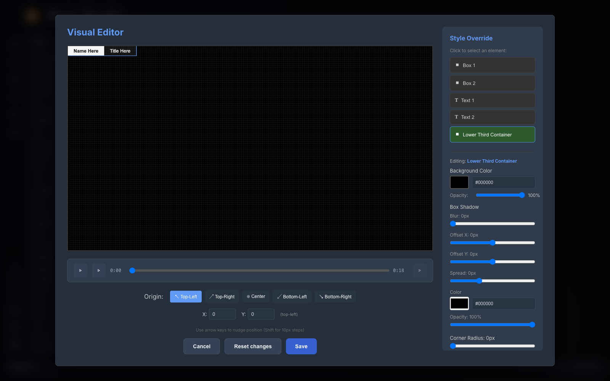Click the playback button after the 0:18 duration

420,271
